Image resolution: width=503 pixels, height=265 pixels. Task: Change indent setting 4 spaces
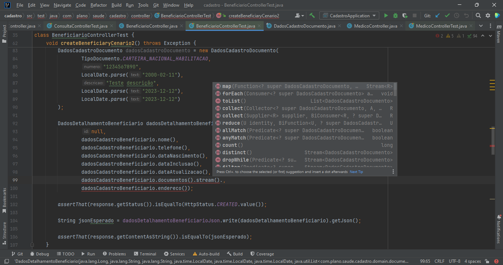click(472, 261)
